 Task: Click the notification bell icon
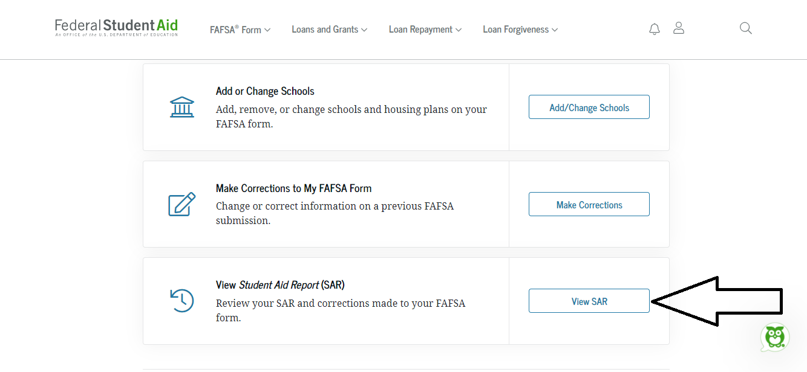pos(654,29)
